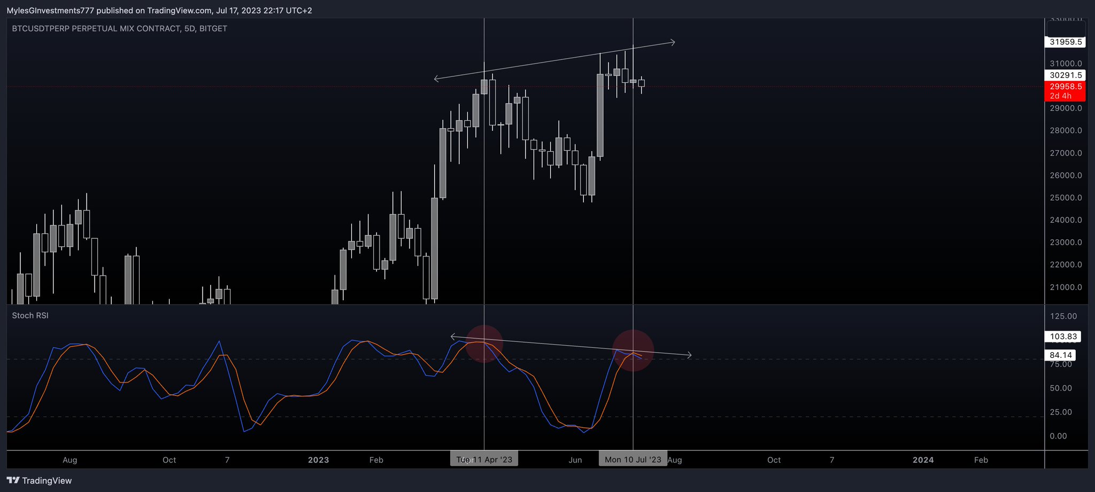Click the 103.83 Stoch RSI value label
Image resolution: width=1095 pixels, height=492 pixels.
tap(1063, 337)
